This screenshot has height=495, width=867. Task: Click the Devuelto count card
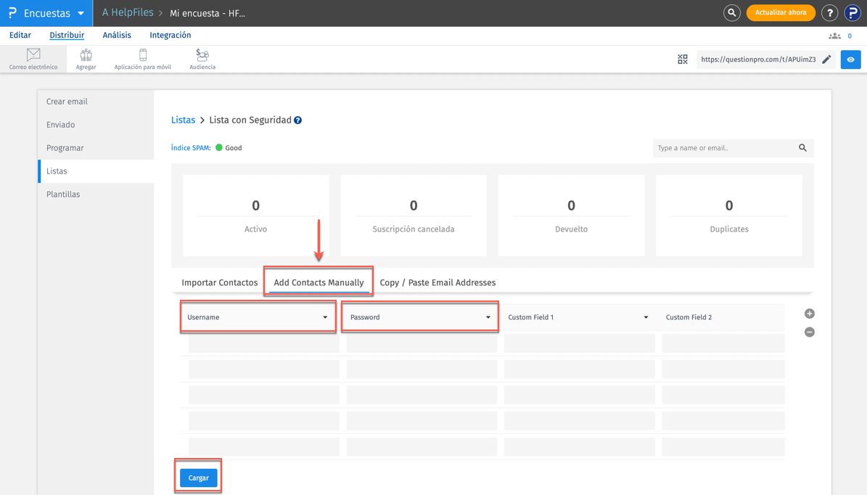pos(571,215)
